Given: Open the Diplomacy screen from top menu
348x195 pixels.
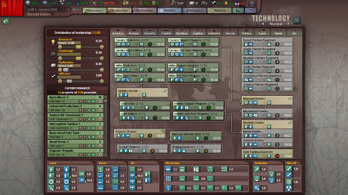Looking at the screenshot, I should pos(95,10).
